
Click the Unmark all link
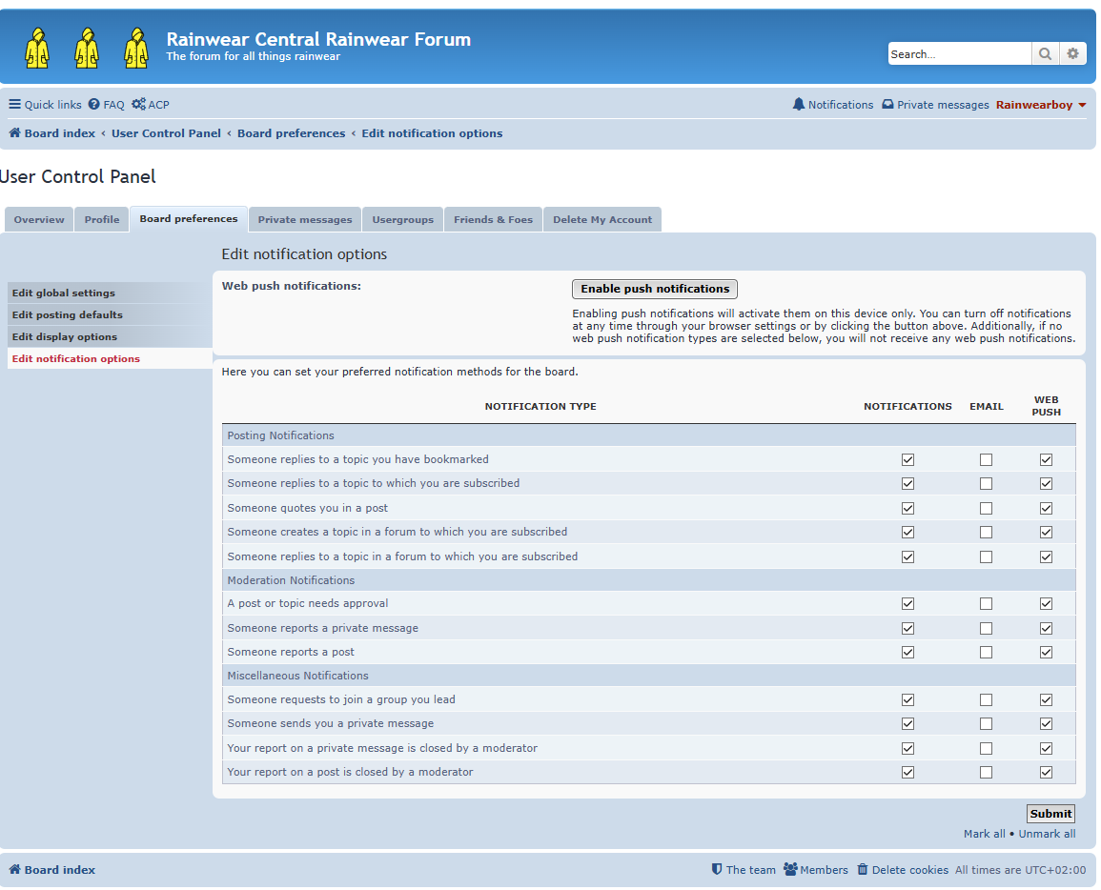1047,834
